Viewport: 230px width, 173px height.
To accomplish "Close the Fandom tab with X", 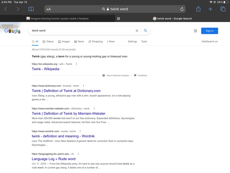I will pos(119,19).
